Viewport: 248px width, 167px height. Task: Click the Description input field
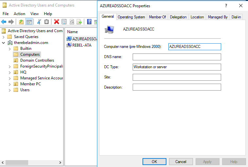coord(177,87)
